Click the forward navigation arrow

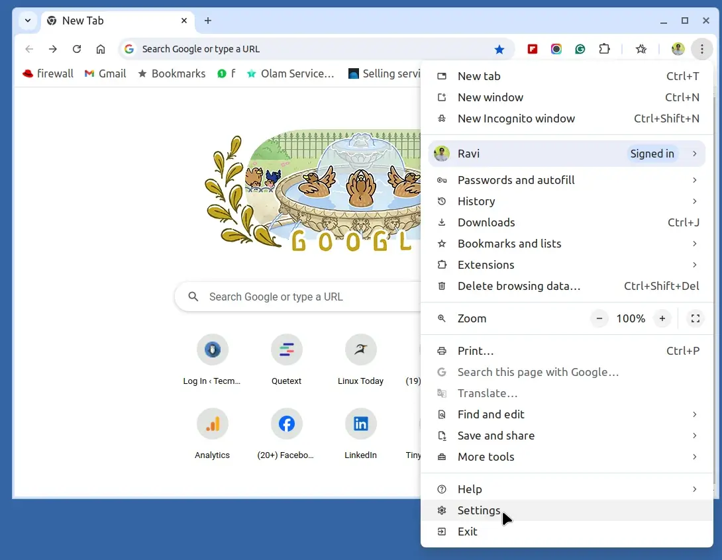click(x=53, y=49)
